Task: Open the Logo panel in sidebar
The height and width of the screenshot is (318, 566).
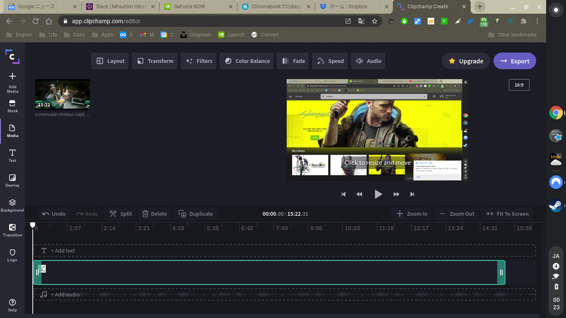Action: [12, 255]
